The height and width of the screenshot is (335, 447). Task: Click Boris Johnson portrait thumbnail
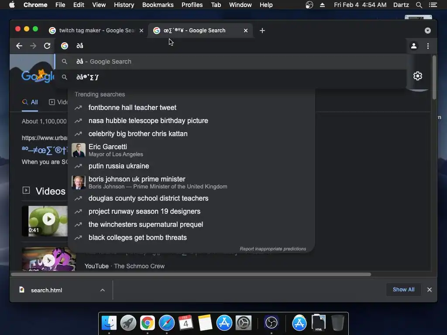pyautogui.click(x=79, y=182)
